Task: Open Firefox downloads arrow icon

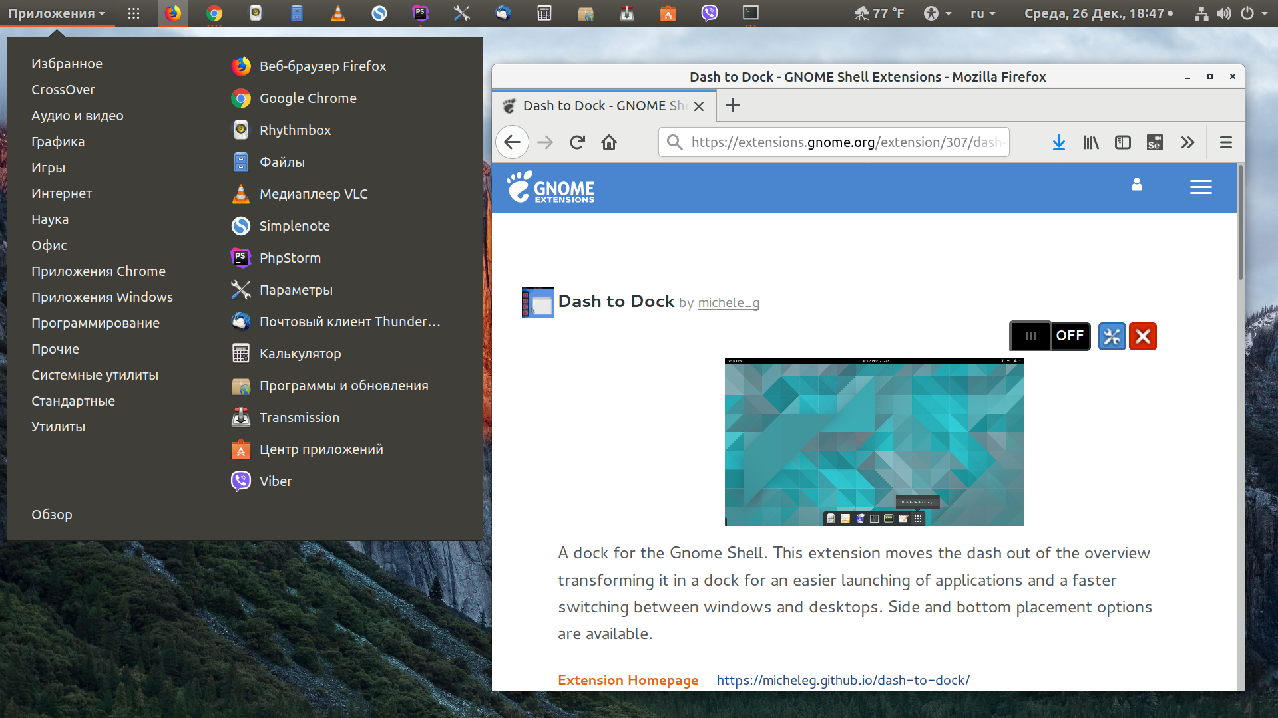Action: [x=1059, y=142]
